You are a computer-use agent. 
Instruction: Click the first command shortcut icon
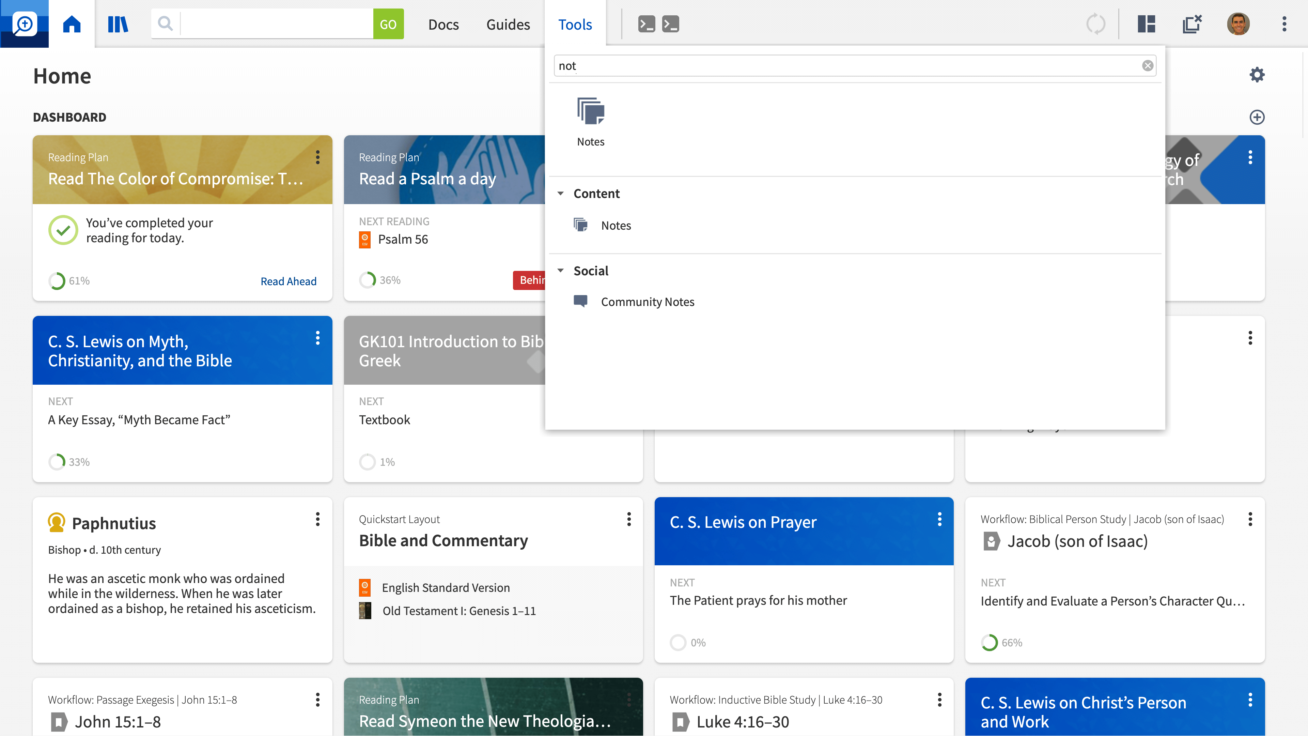647,24
